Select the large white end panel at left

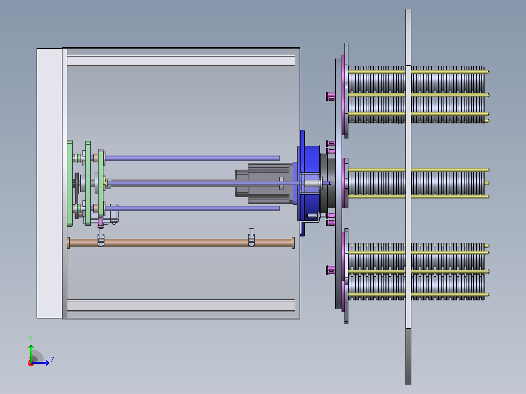49,183
